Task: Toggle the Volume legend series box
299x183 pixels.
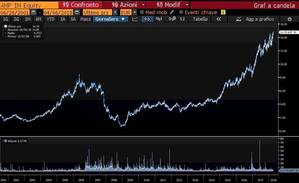Action: tap(6, 141)
